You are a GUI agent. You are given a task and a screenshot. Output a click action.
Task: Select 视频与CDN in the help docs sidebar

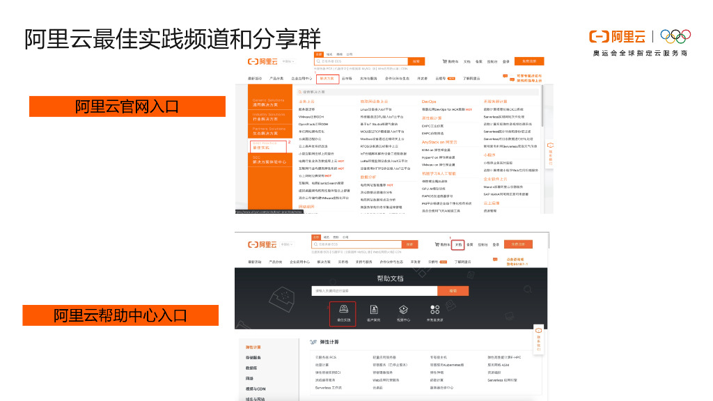click(256, 389)
